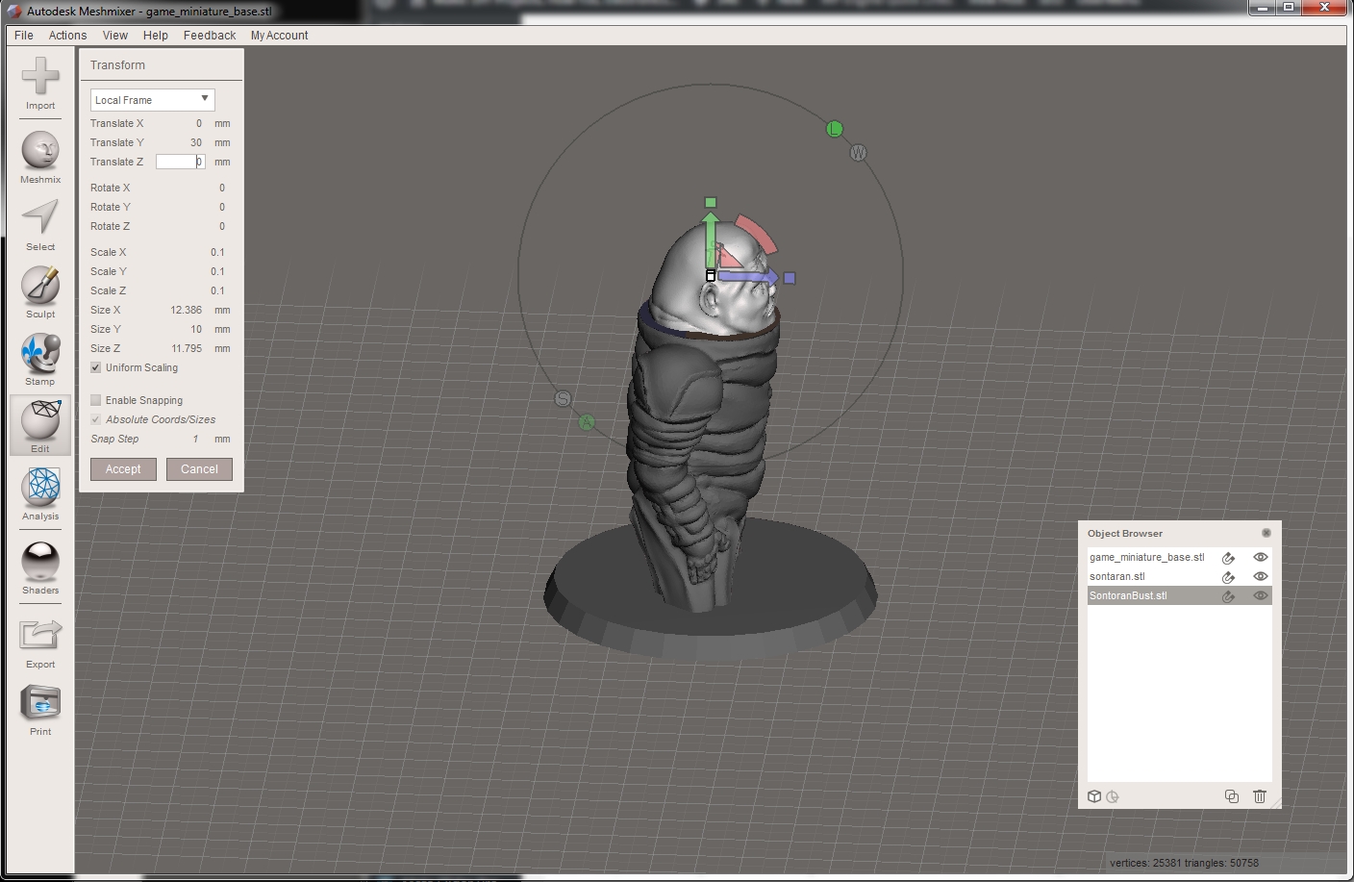Click the Snap Step value
The width and height of the screenshot is (1354, 882).
pos(195,439)
